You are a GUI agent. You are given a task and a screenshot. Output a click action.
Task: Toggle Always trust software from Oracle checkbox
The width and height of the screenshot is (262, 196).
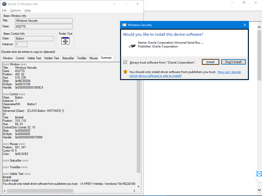(x=125, y=62)
